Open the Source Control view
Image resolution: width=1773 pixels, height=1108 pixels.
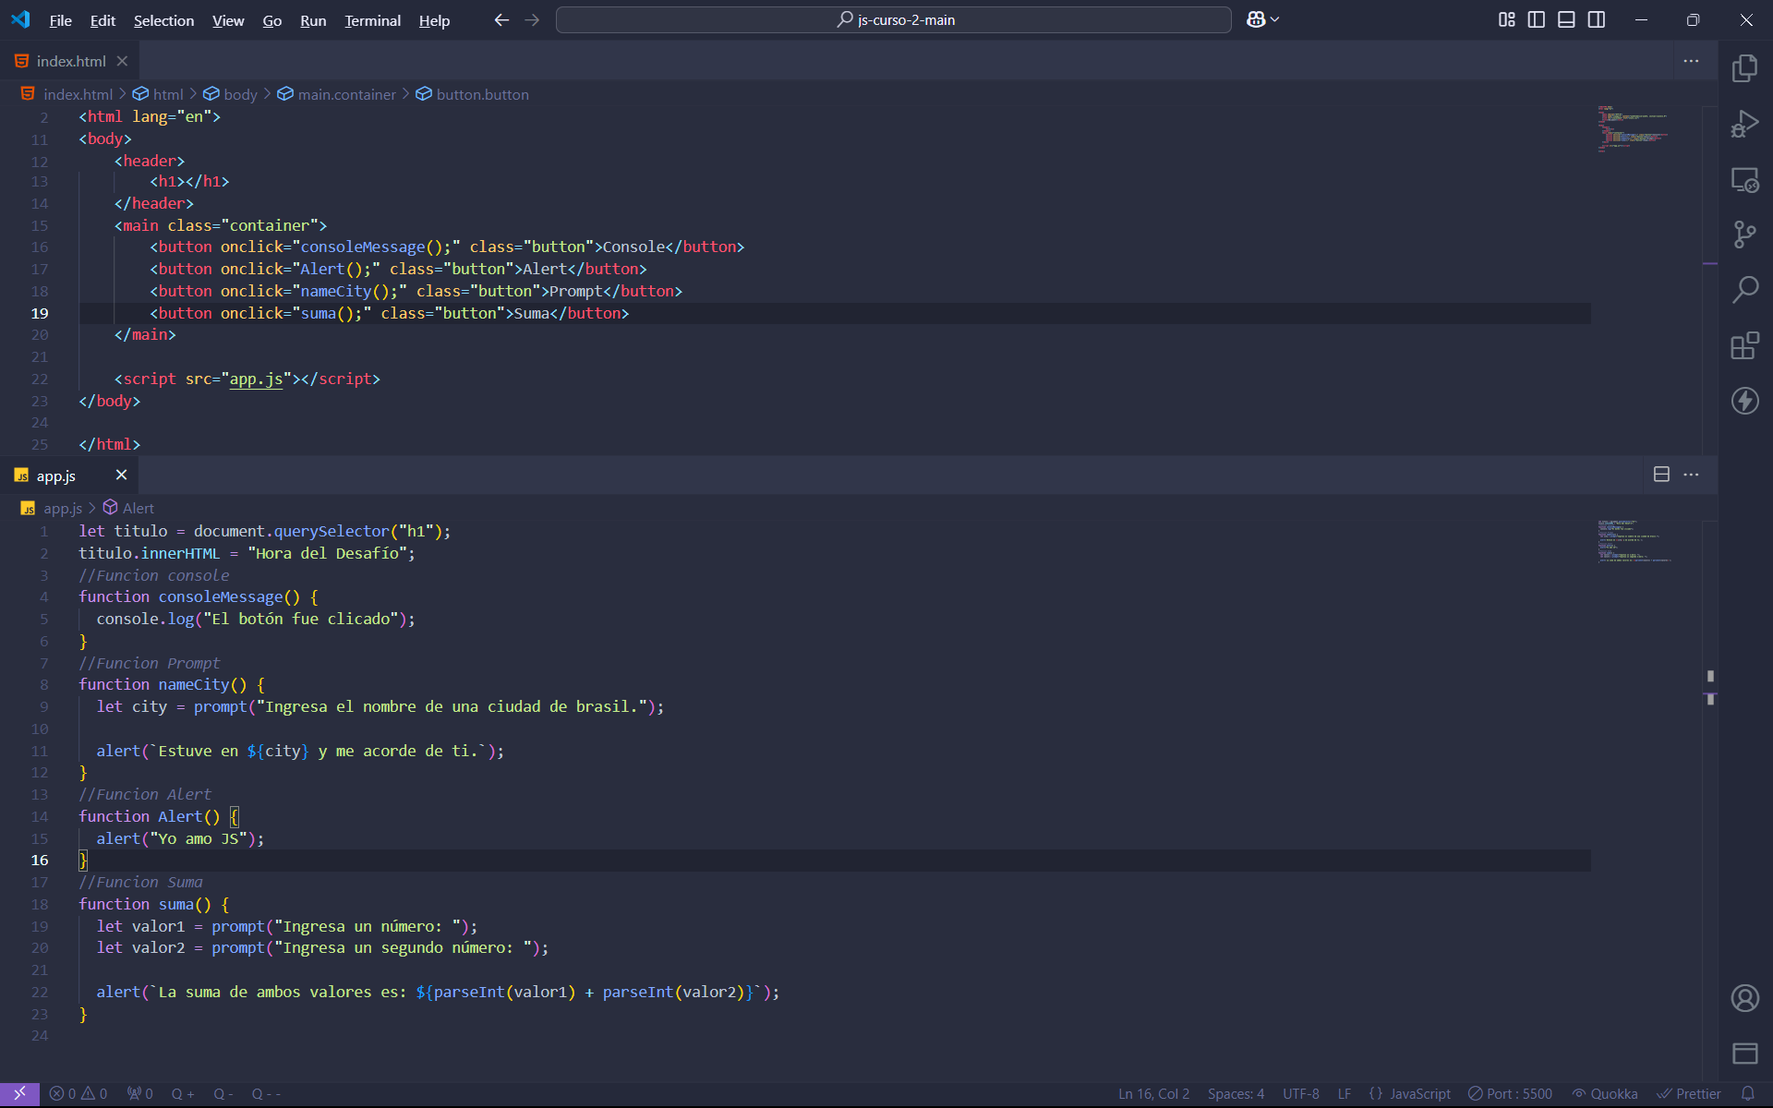pos(1744,235)
